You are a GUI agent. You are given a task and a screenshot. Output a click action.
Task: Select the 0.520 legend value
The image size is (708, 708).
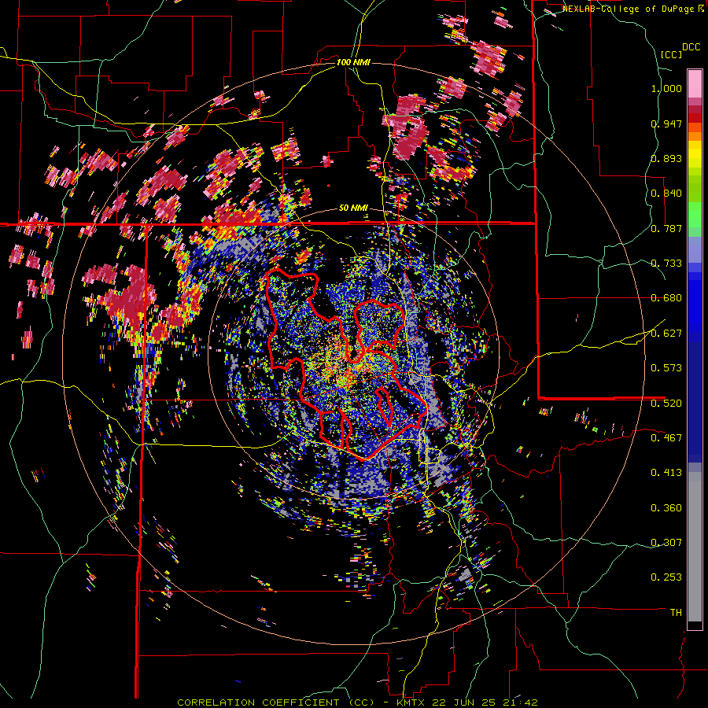pyautogui.click(x=666, y=404)
